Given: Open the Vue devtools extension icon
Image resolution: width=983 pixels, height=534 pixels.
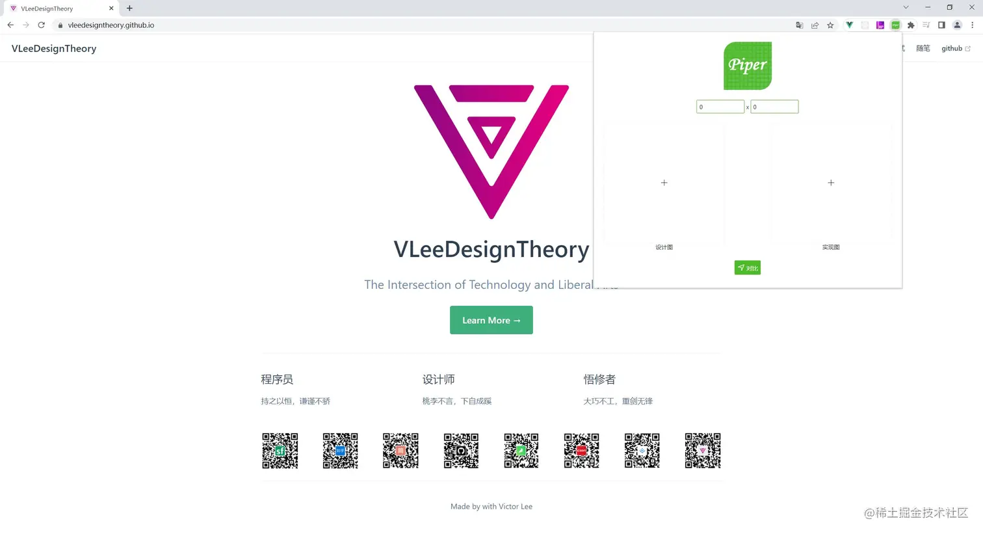Looking at the screenshot, I should [849, 25].
